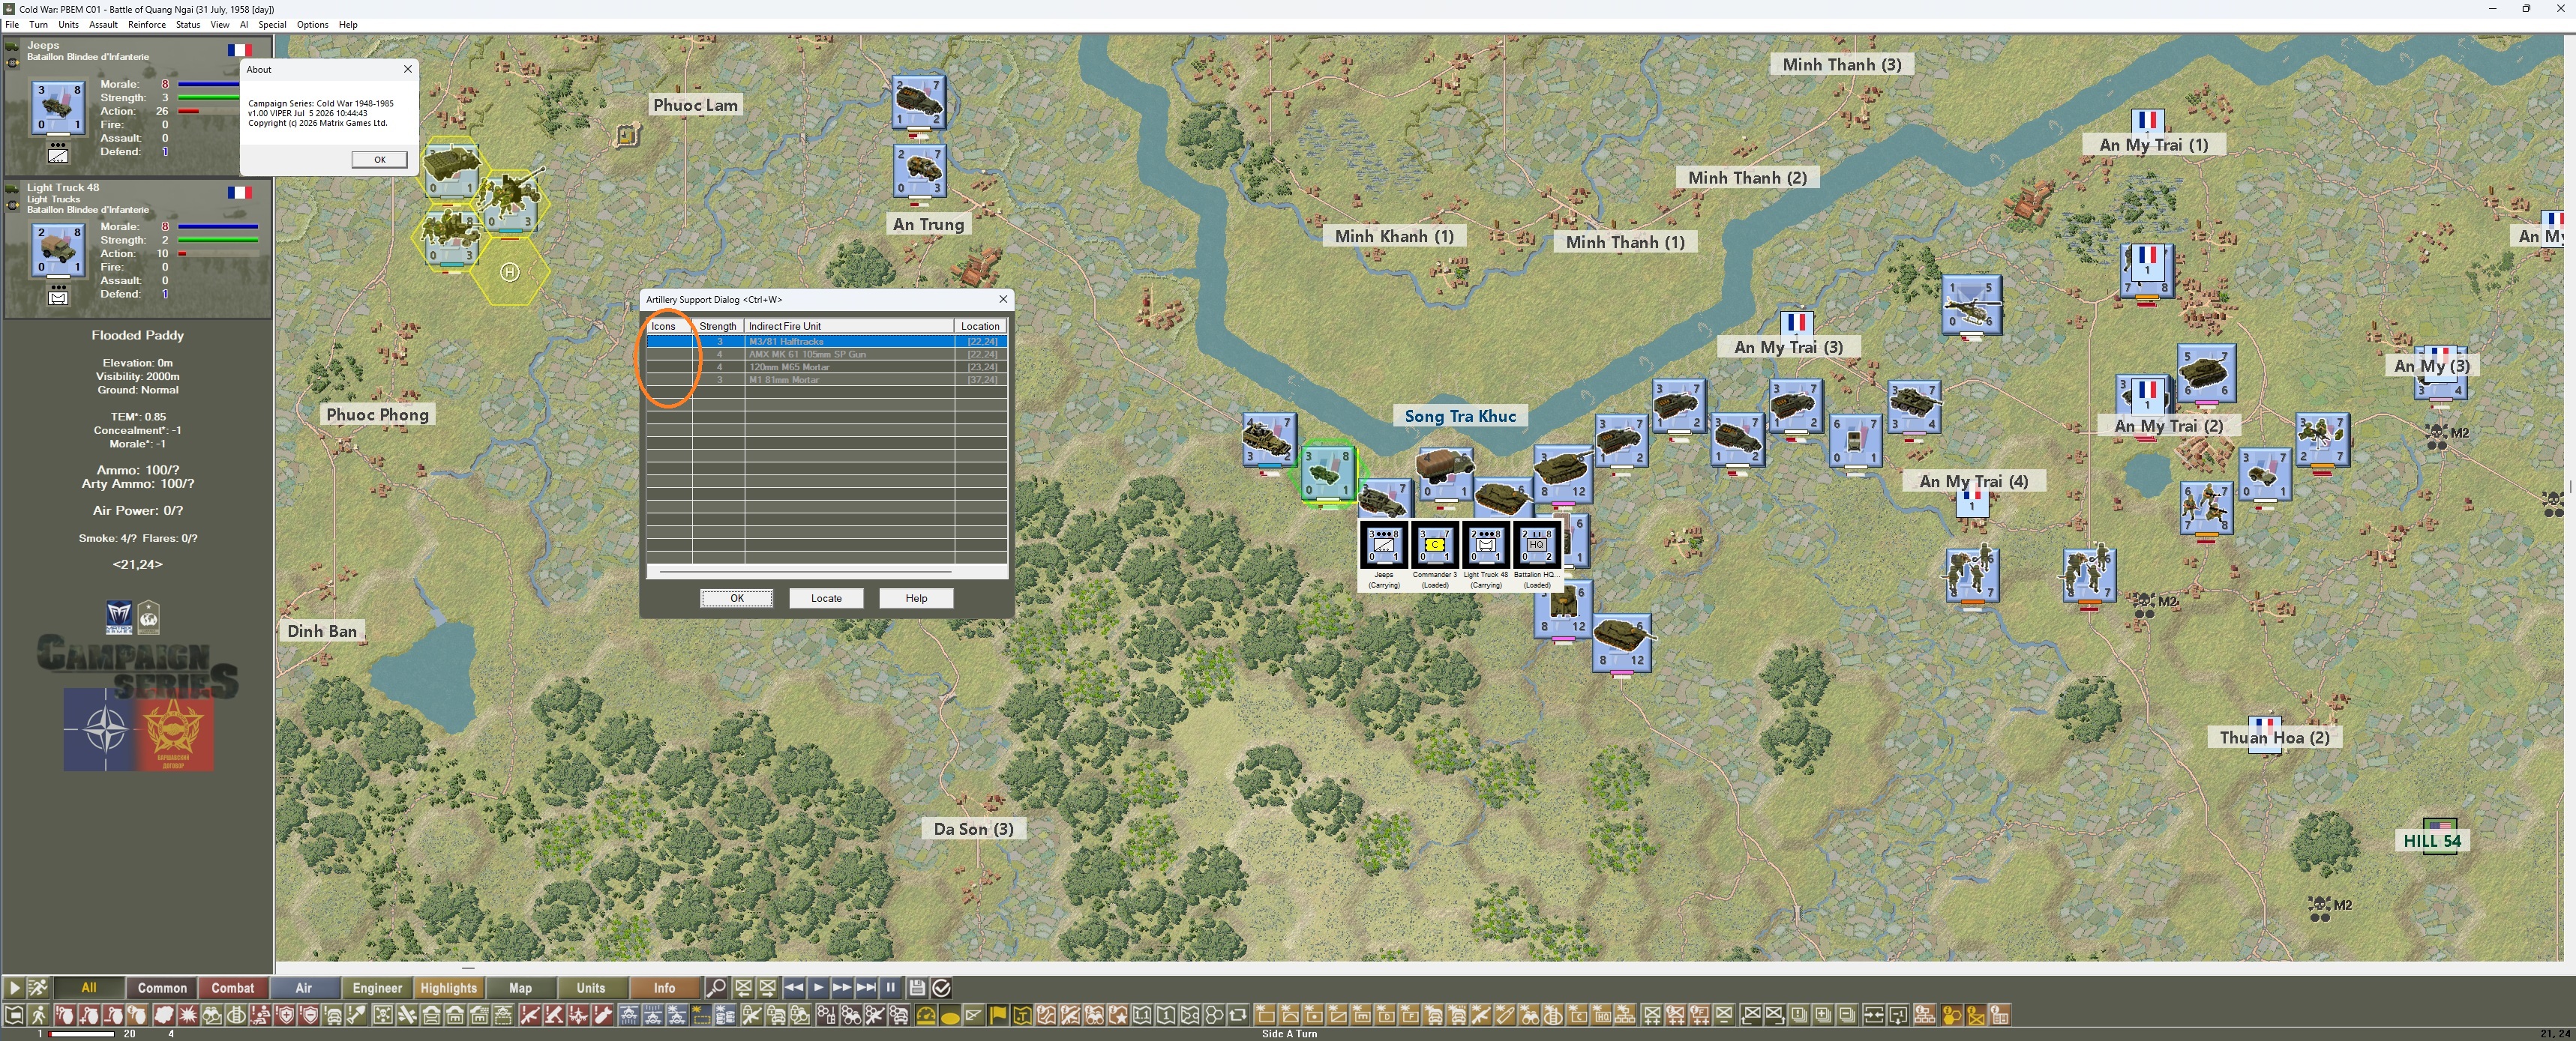This screenshot has height=1041, width=2576.
Task: Select the All toolbar filter tab
Action: (x=89, y=987)
